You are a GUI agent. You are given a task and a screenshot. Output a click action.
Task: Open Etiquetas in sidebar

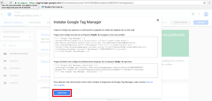pos(14,61)
